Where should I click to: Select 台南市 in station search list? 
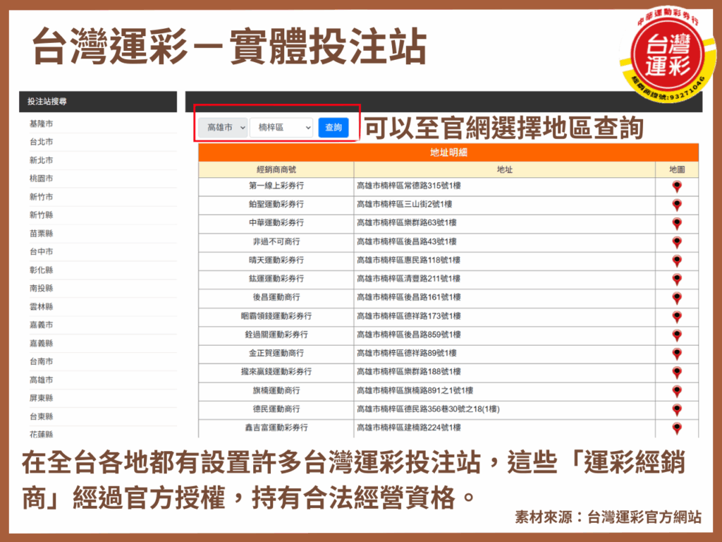pos(42,361)
